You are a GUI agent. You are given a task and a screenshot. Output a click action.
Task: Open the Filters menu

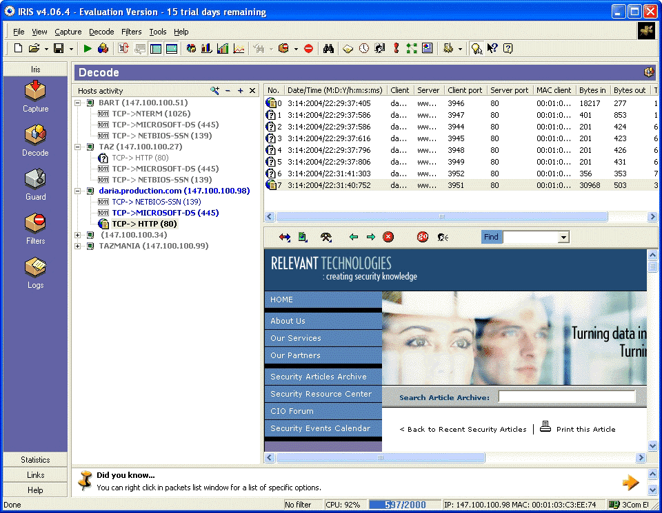click(131, 32)
